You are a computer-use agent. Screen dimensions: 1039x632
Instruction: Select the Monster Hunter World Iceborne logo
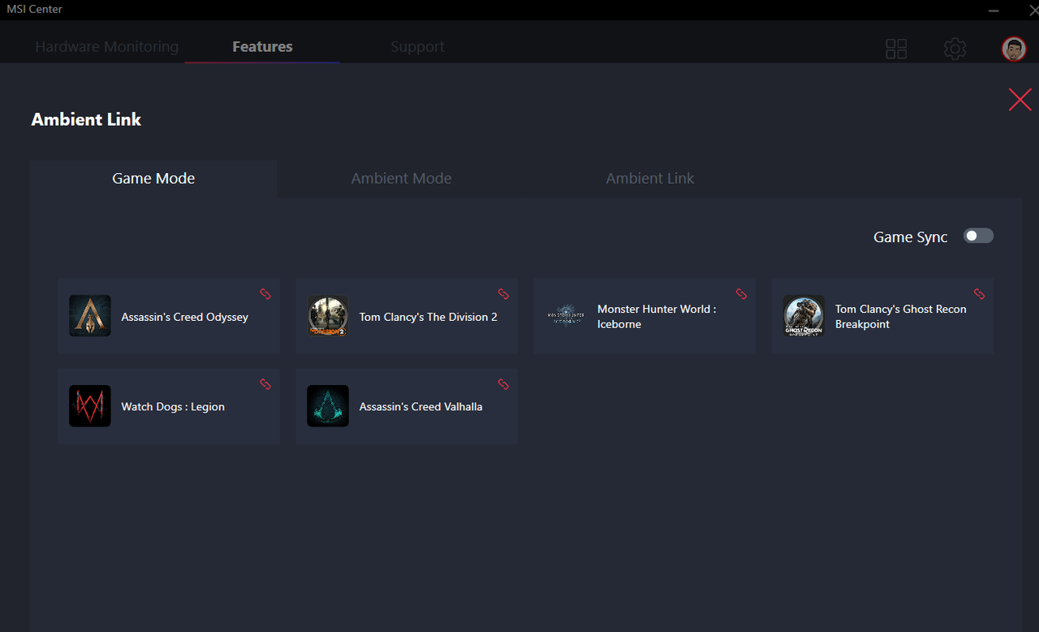point(566,316)
